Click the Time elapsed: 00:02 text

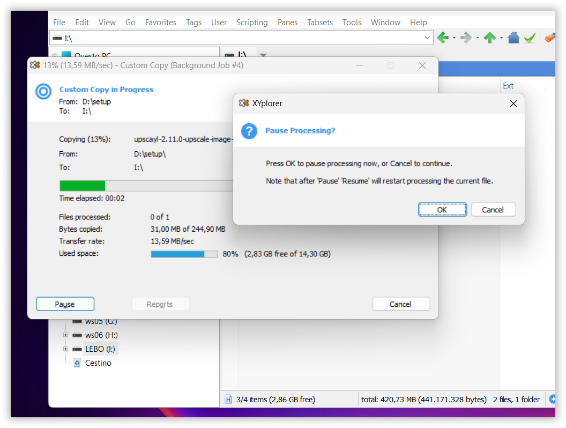[92, 198]
